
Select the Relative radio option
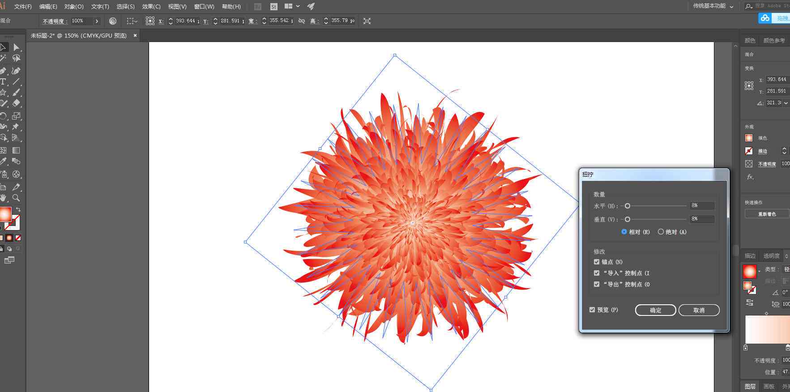pos(624,232)
